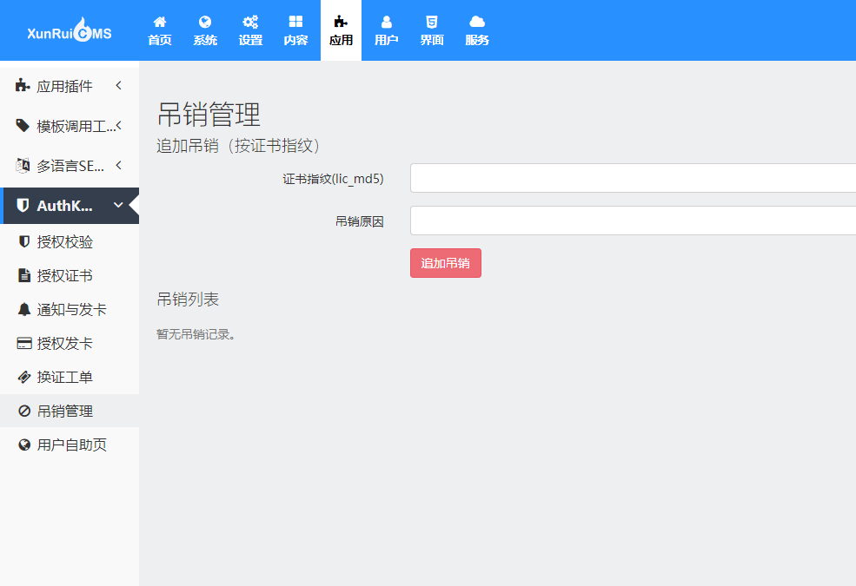Click the red 追加吊销 button

point(446,263)
